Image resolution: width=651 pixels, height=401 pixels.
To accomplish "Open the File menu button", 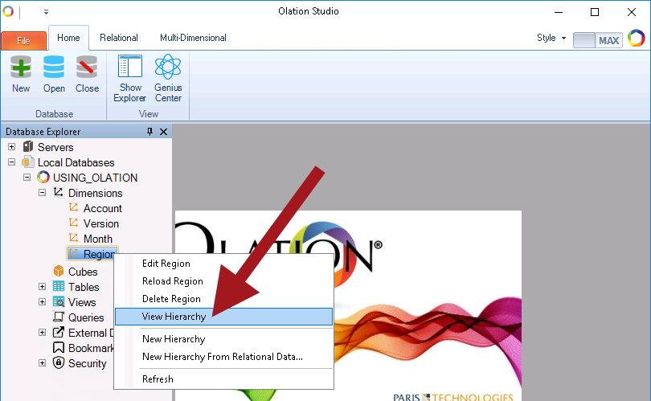I will coord(23,40).
